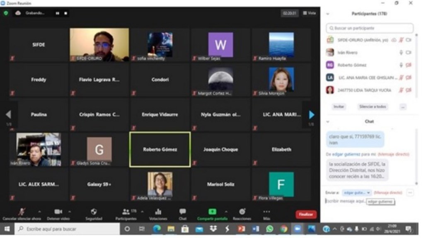Open WhatsApp from the Windows taskbar
The height and width of the screenshot is (238, 438).
(270, 229)
